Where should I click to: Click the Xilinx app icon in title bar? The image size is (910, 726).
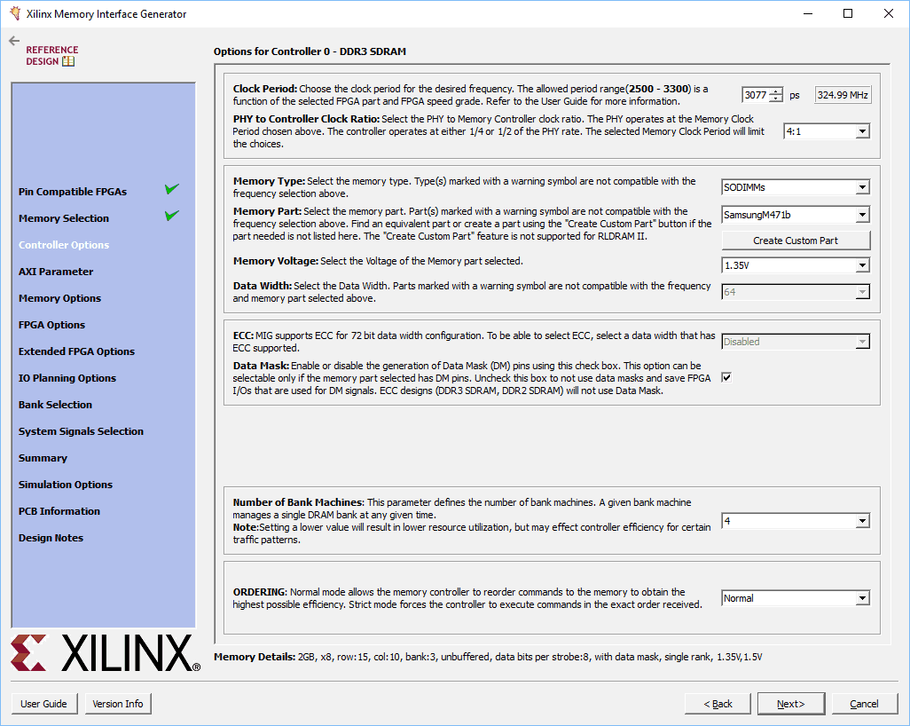pos(14,13)
